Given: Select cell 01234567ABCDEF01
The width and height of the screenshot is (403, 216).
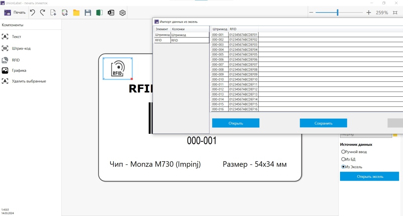Looking at the screenshot, I should coord(243,35).
